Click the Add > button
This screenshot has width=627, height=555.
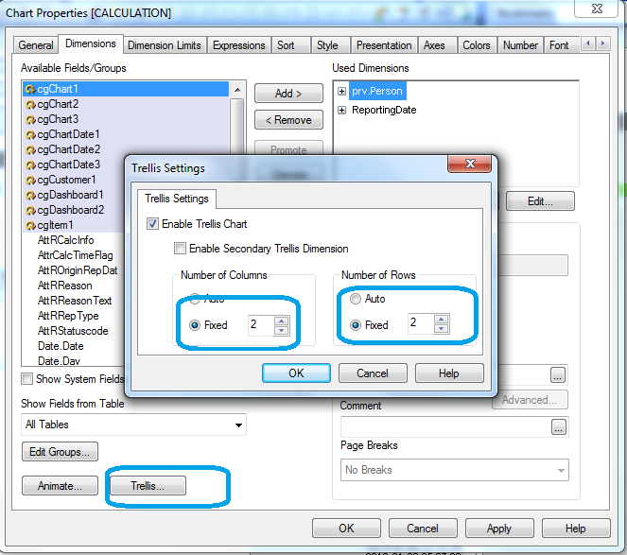click(288, 94)
